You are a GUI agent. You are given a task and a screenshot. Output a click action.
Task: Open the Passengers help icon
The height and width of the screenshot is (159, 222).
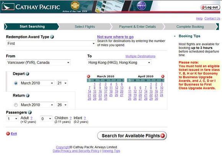click(30, 112)
